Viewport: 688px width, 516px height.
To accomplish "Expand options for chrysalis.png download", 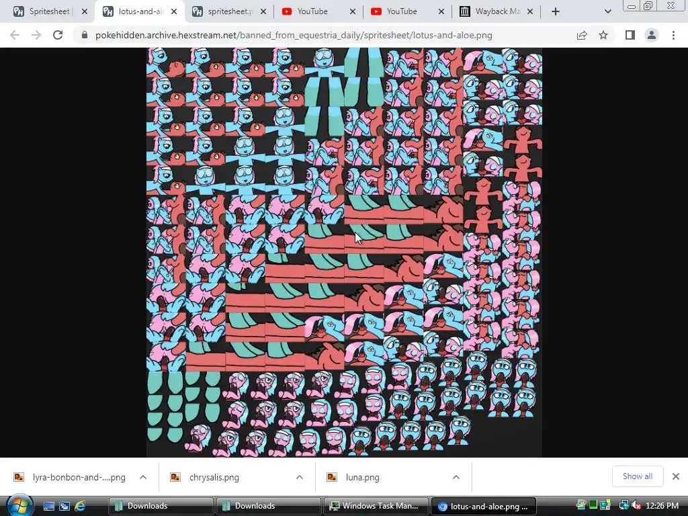I will pyautogui.click(x=300, y=477).
